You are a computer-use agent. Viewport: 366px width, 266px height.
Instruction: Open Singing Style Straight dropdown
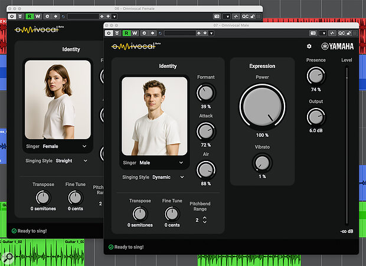click(56, 161)
